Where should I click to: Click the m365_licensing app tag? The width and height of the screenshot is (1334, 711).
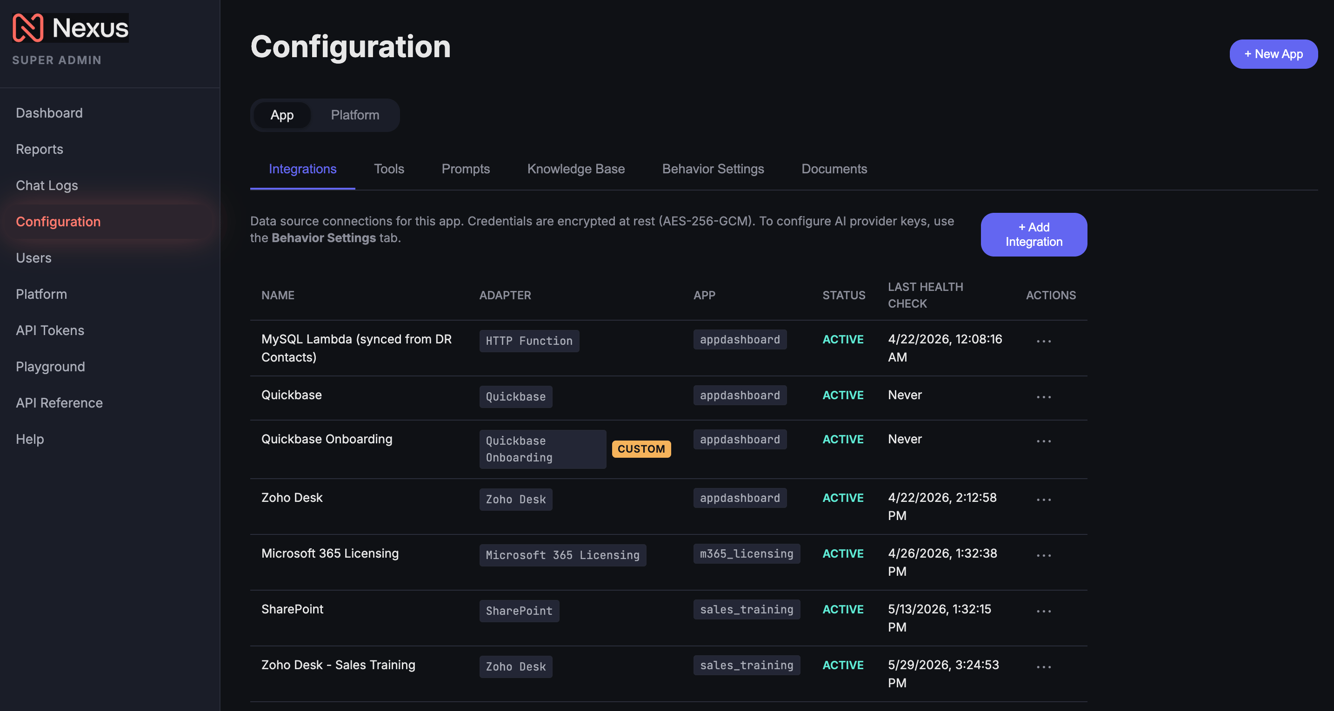(x=746, y=553)
